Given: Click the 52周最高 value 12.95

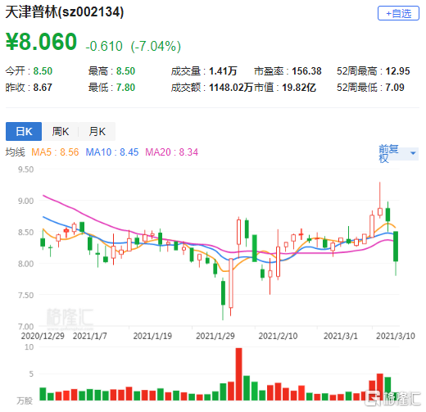Looking at the screenshot, I should coord(397,71).
